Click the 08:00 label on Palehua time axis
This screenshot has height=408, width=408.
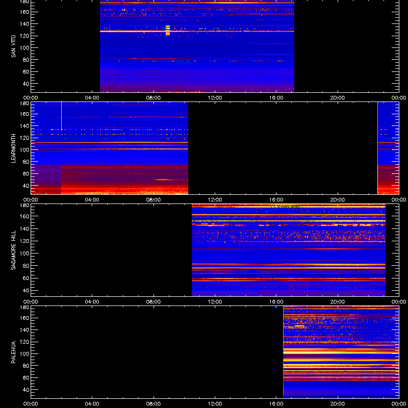[154, 404]
